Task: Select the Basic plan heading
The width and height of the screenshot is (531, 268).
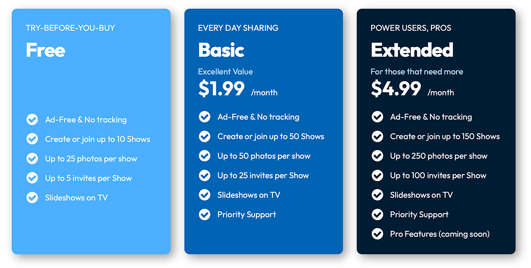Action: [x=221, y=50]
